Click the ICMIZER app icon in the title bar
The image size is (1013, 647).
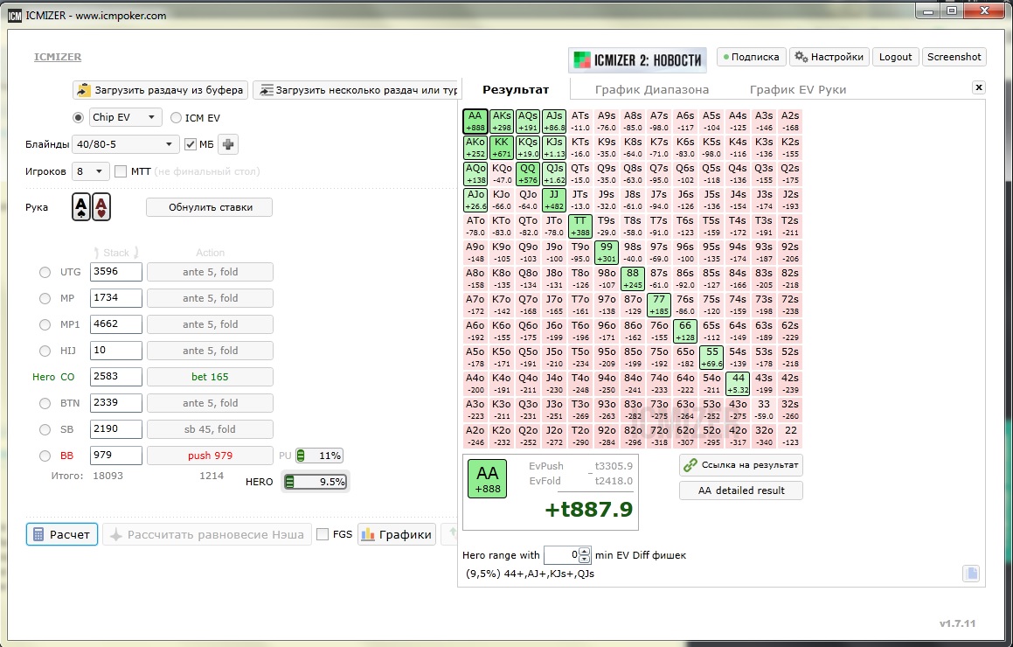[x=14, y=16]
